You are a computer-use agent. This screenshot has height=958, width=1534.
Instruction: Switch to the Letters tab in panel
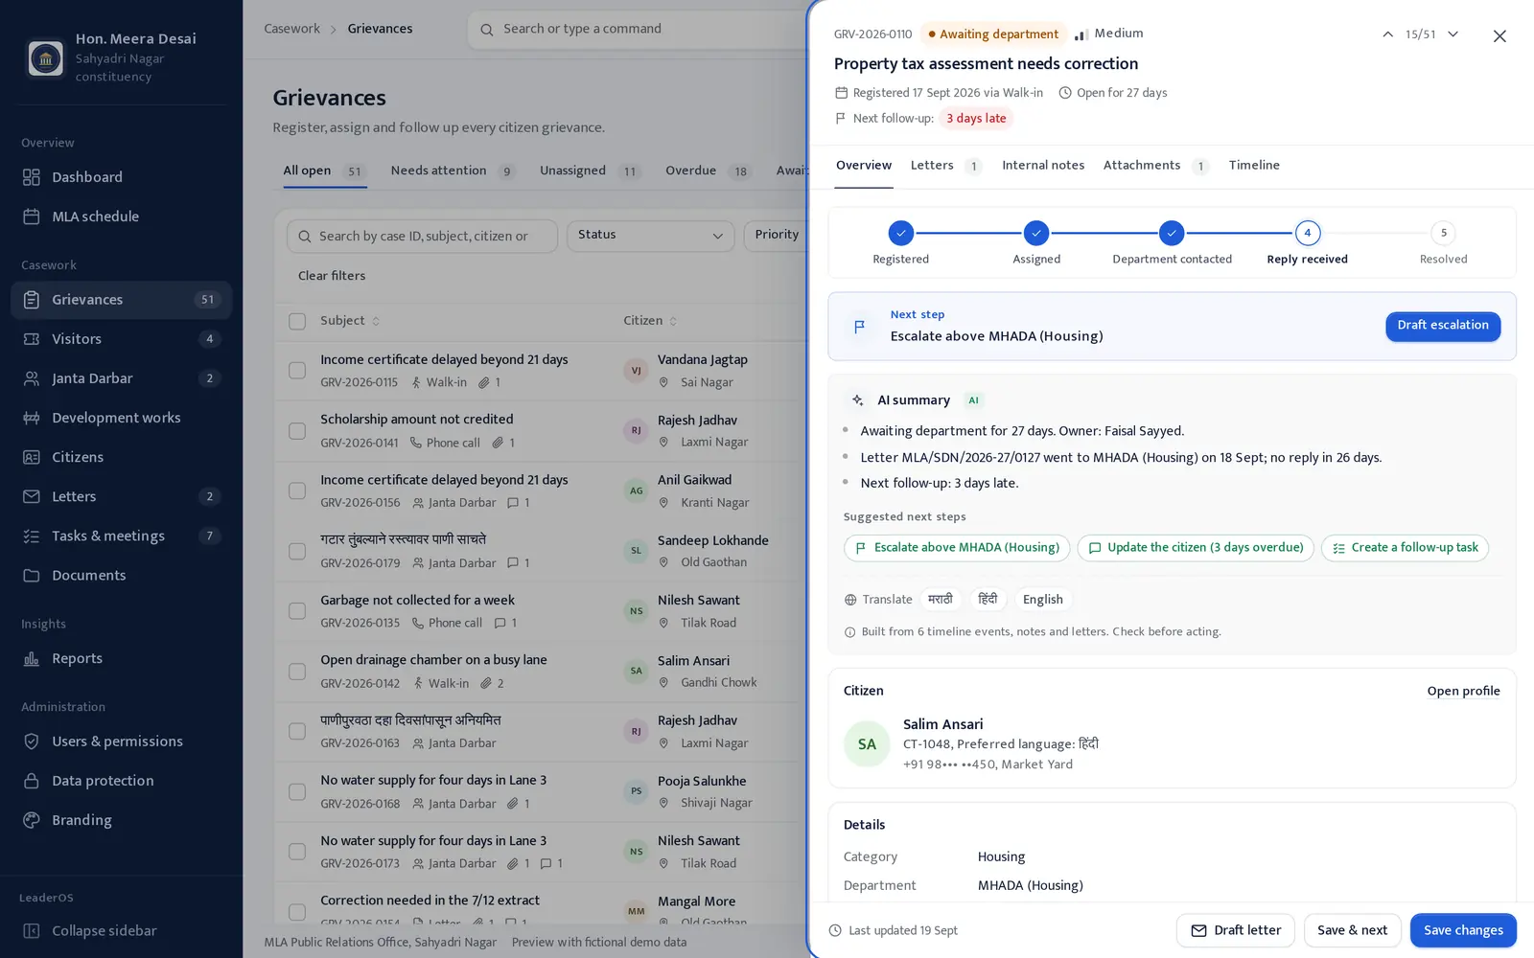tap(945, 166)
